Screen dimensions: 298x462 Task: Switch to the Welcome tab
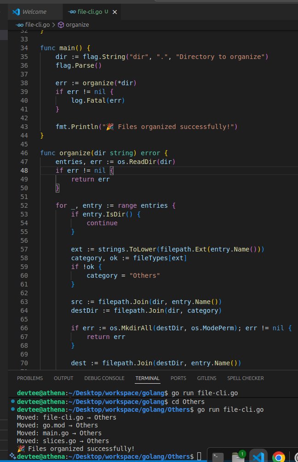[34, 12]
